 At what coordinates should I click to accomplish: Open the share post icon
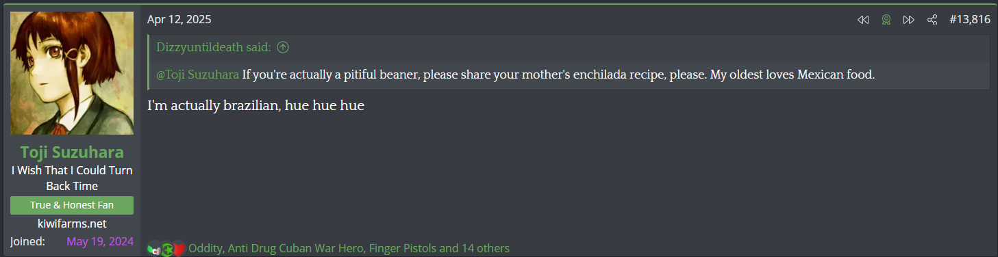(932, 20)
